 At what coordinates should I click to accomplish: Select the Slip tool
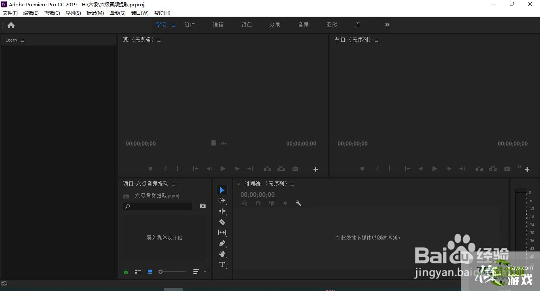point(222,232)
